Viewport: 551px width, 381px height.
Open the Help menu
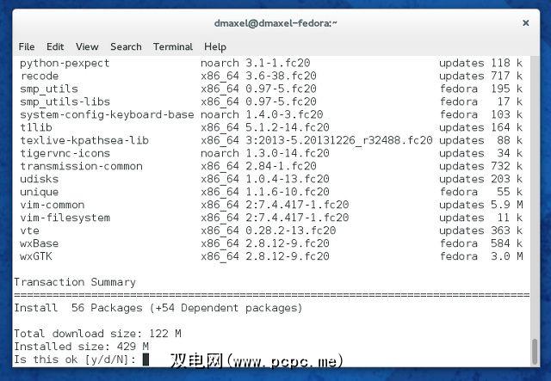click(215, 46)
